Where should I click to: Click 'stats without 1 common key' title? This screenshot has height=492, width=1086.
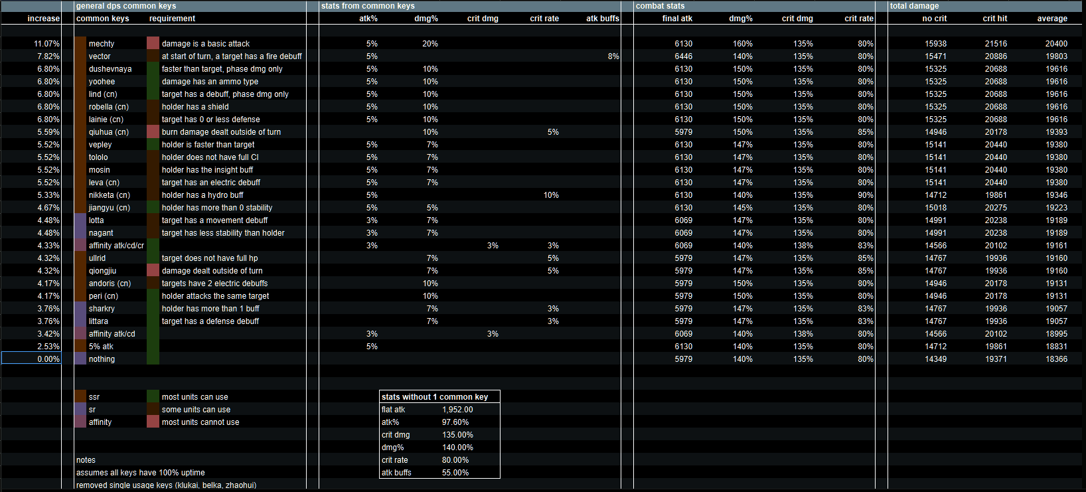(435, 397)
